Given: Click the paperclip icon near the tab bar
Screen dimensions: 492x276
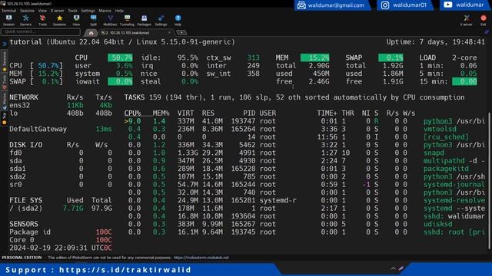Looking at the screenshot, I should point(487,32).
